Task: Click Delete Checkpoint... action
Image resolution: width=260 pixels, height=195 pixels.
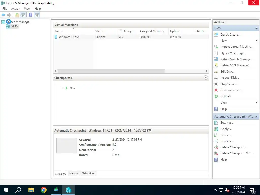Action: [x=234, y=147]
